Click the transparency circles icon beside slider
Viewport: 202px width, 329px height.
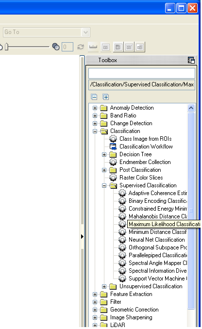pos(56,47)
